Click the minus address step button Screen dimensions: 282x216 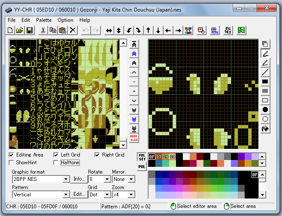pos(134,82)
